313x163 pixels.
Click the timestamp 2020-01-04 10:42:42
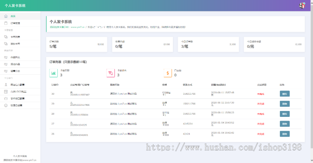pos(223,132)
